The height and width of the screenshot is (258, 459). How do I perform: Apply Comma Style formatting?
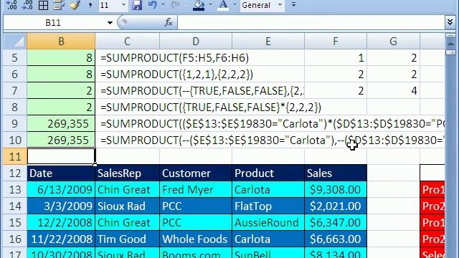click(x=90, y=5)
